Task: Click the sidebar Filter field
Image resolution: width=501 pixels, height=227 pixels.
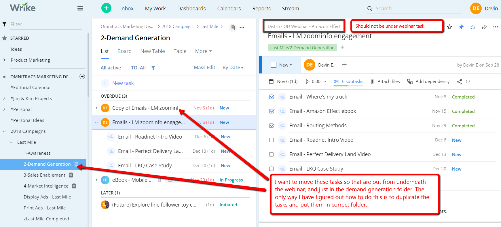Action: coord(46,24)
